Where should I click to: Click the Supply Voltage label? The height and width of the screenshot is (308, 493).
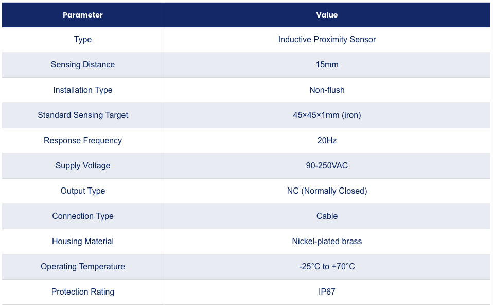[83, 166]
